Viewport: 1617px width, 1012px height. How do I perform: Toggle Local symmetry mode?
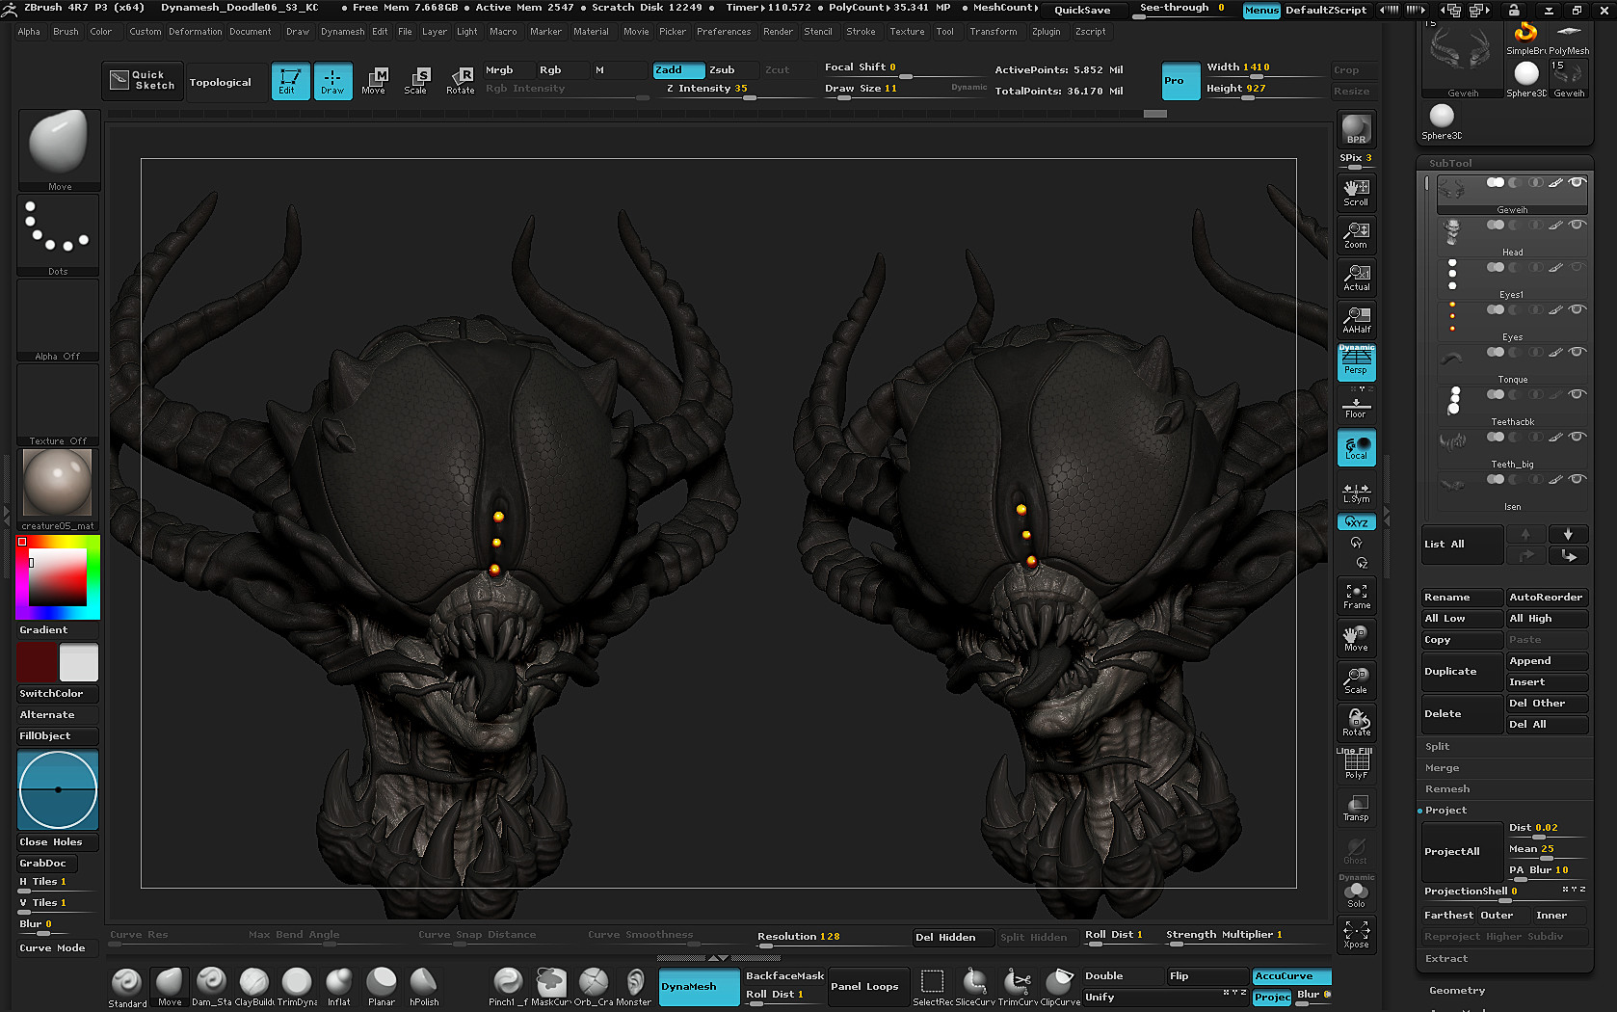[1356, 447]
